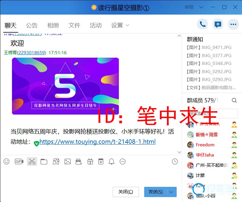The width and height of the screenshot is (242, 202).
Task: Open the 活动 tab
Action: tap(96, 25)
